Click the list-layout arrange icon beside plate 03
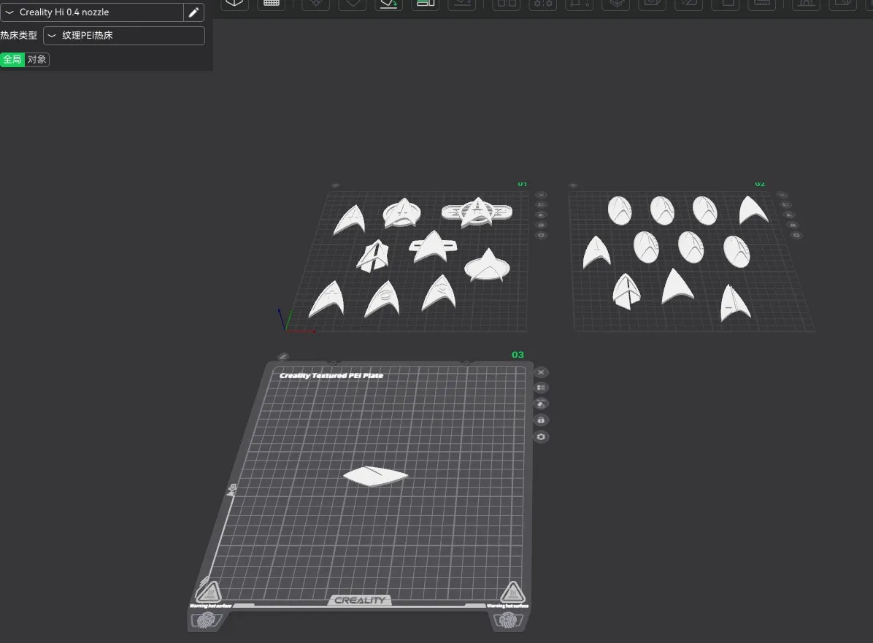Viewport: 873px width, 643px height. click(541, 388)
